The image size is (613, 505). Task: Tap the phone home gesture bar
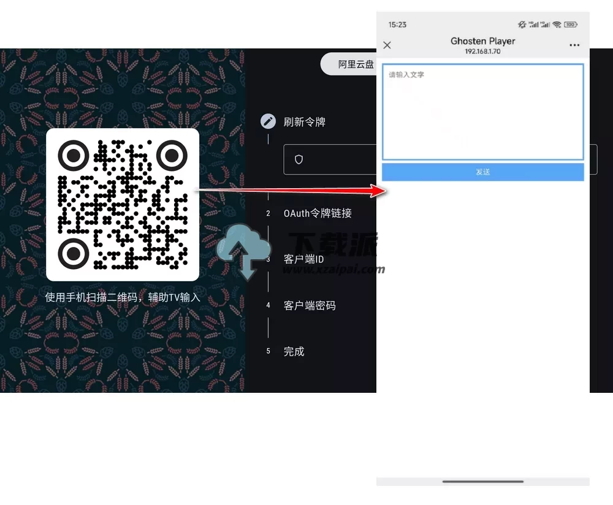click(x=483, y=482)
